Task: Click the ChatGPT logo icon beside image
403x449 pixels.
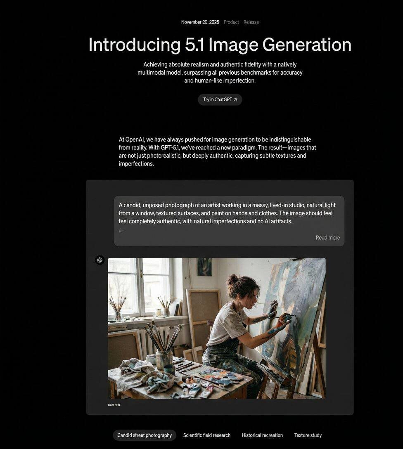Action: pyautogui.click(x=100, y=260)
